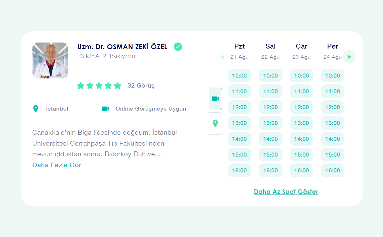Select 13:00 slot on Pzt 21 Ağu
Screen dimensions: 383x237
tap(239, 123)
